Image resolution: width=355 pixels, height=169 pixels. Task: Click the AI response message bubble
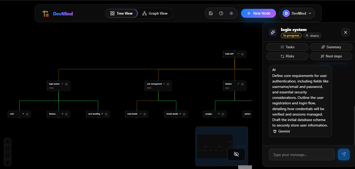300,101
